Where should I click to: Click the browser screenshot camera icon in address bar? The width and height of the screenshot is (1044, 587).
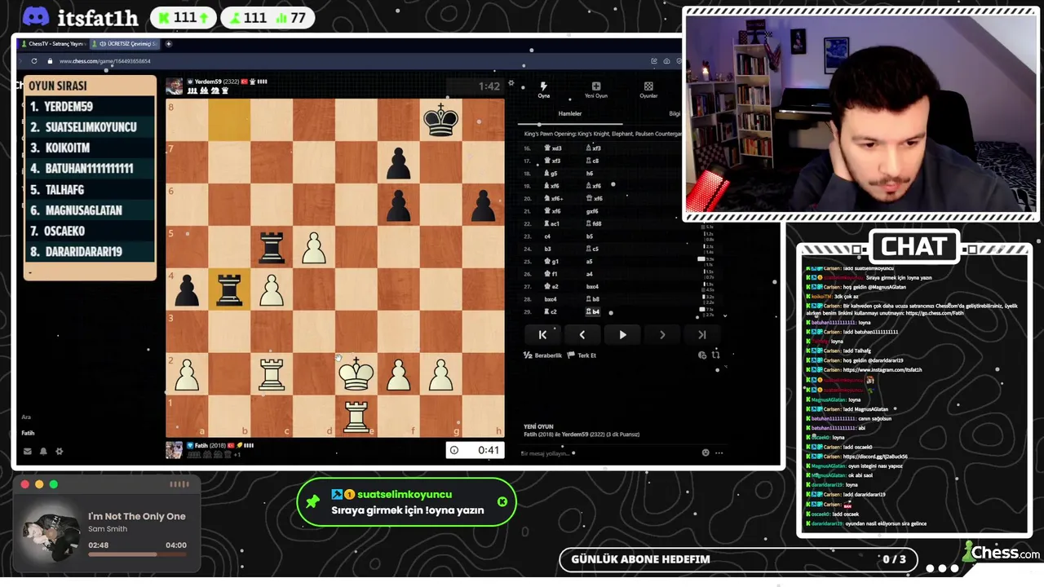(667, 61)
